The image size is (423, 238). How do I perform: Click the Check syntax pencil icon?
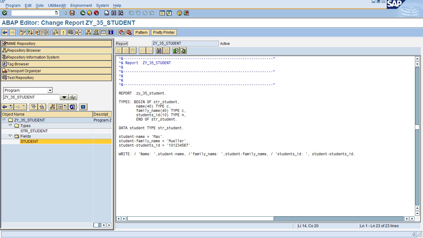[22, 32]
